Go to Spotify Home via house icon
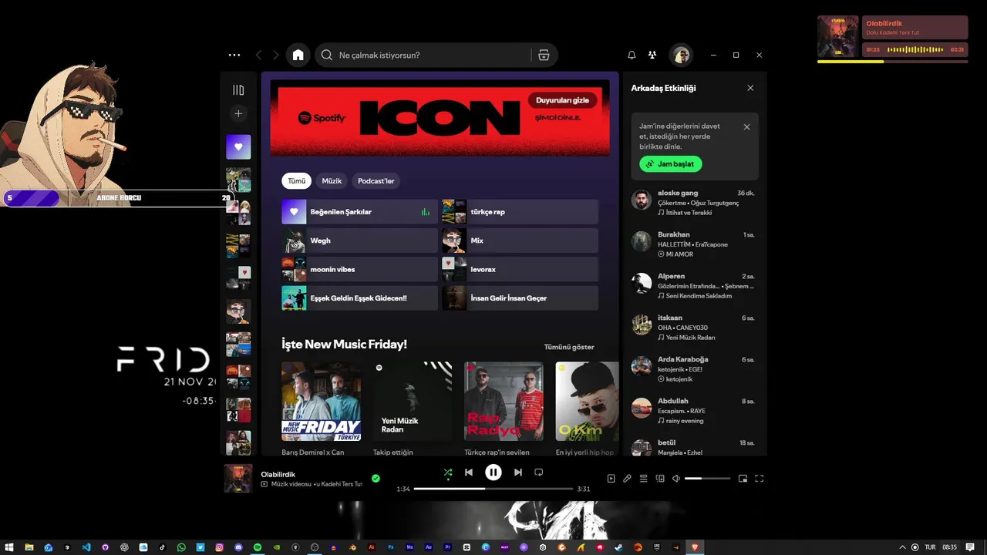Image resolution: width=987 pixels, height=555 pixels. tap(298, 55)
